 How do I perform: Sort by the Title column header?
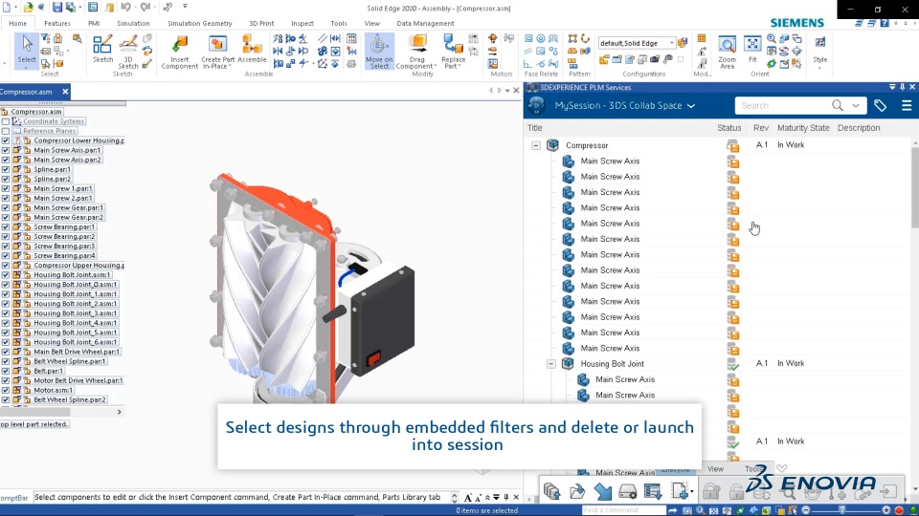tap(534, 127)
